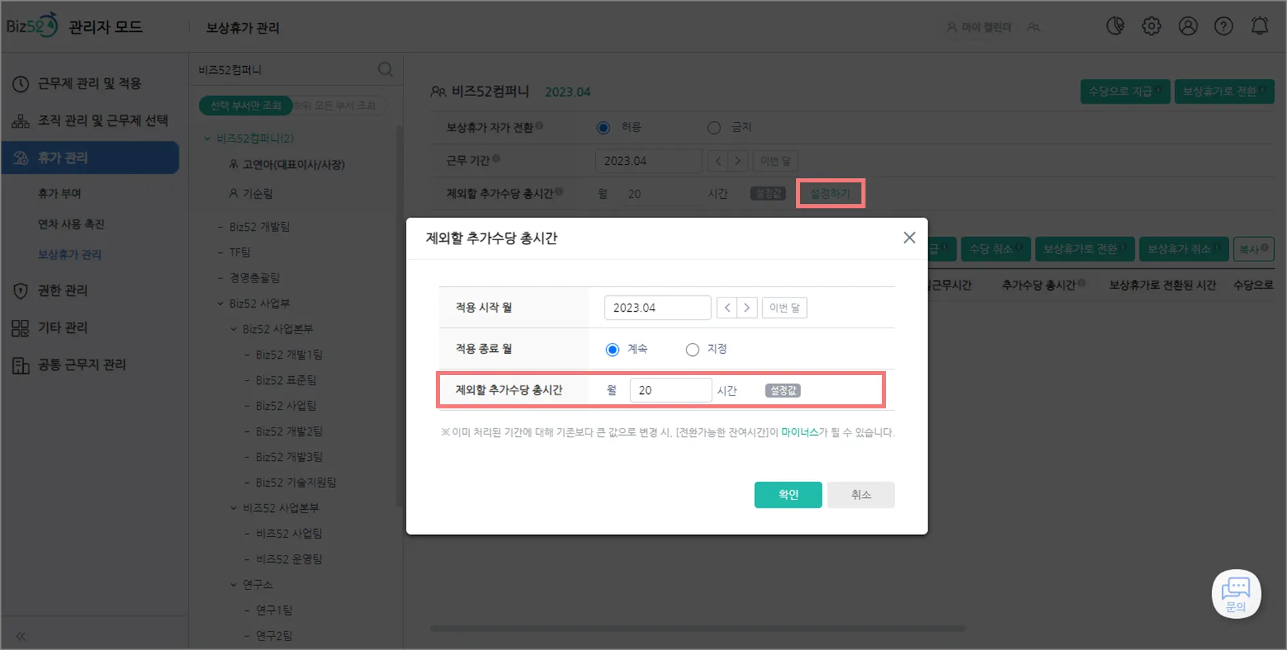1287x650 pixels.
Task: Collapse the 연구소 tree node
Action: click(233, 585)
